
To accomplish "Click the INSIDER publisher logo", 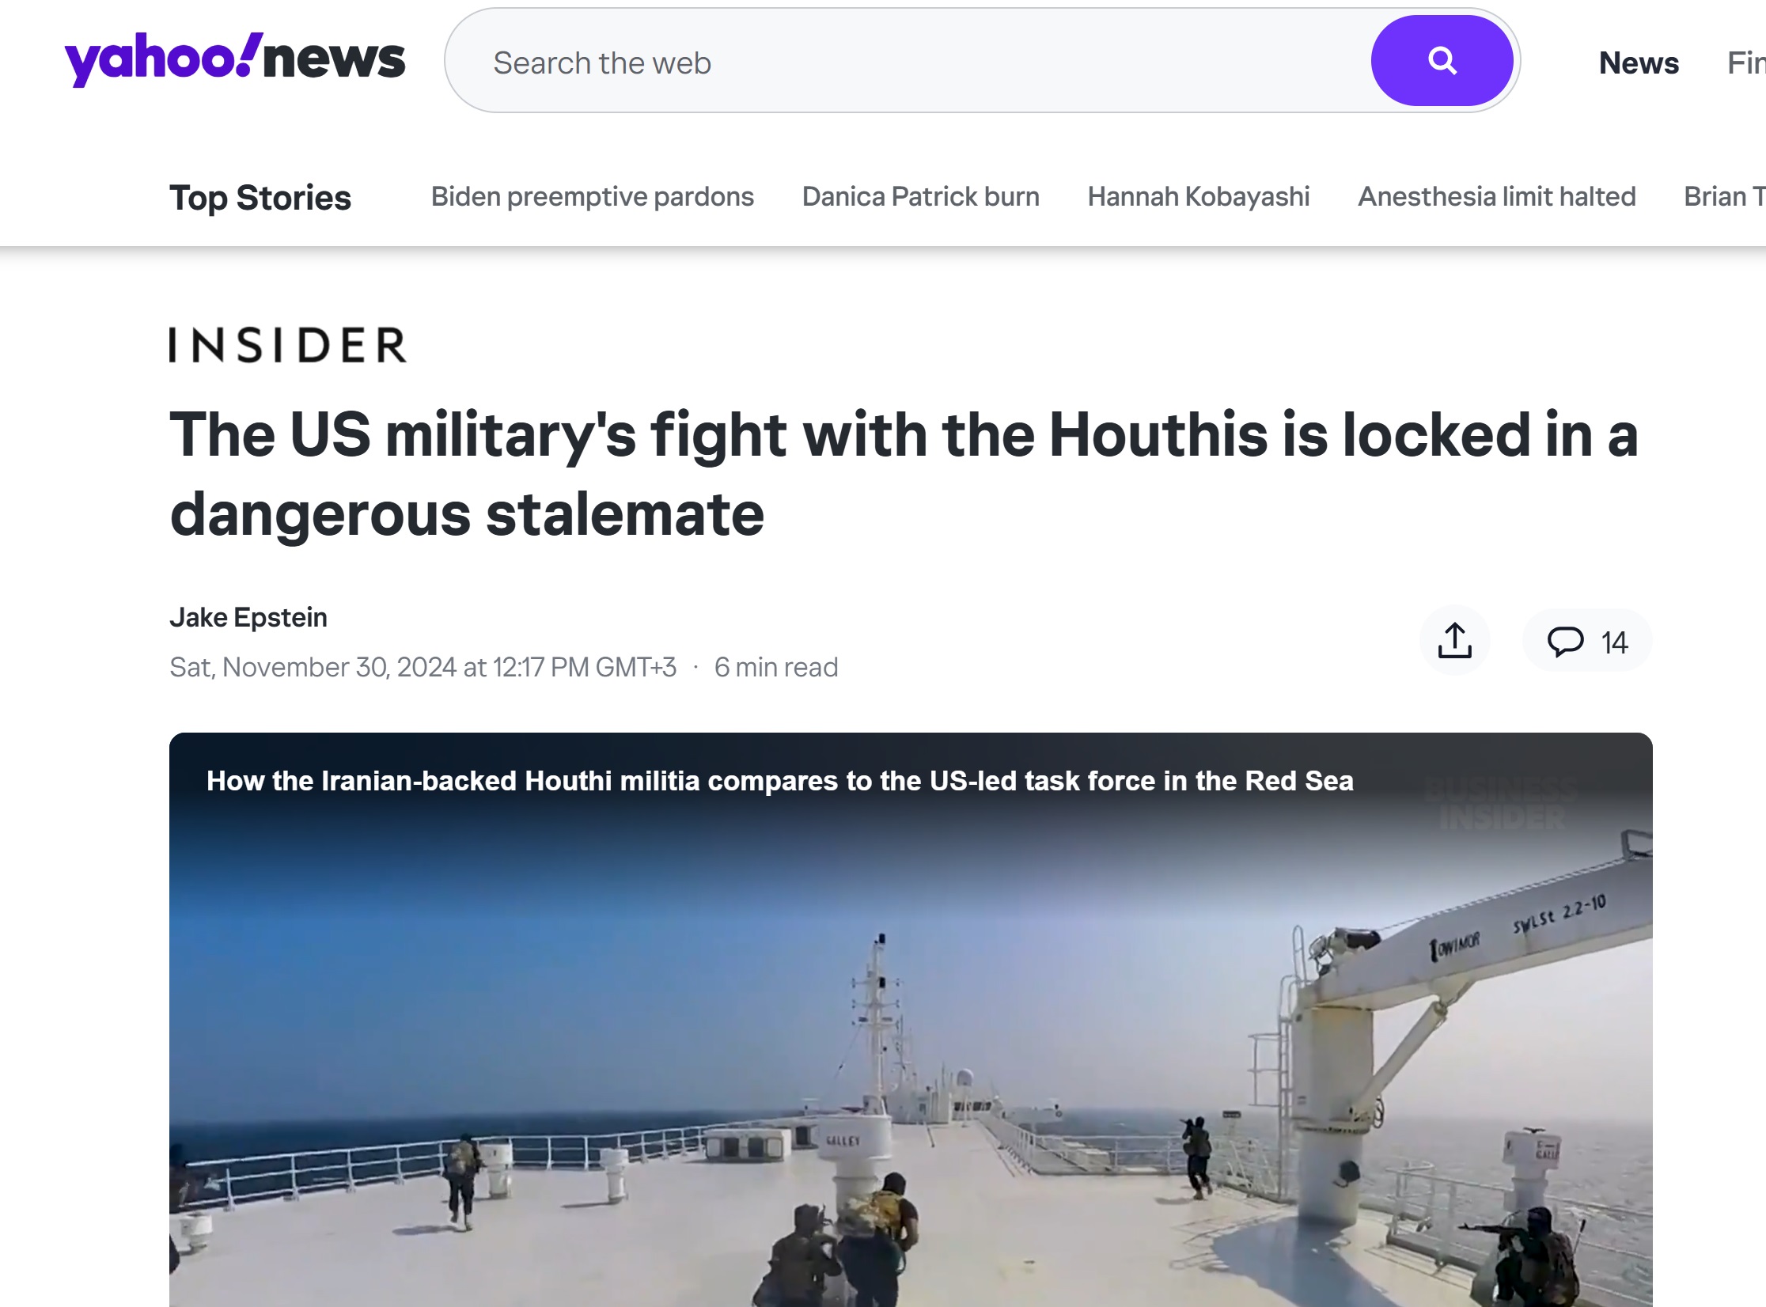I will click(288, 345).
